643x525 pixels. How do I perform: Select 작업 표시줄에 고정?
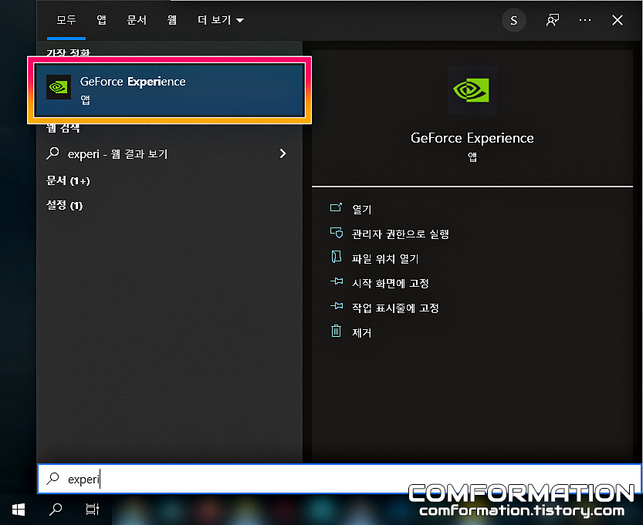[395, 308]
